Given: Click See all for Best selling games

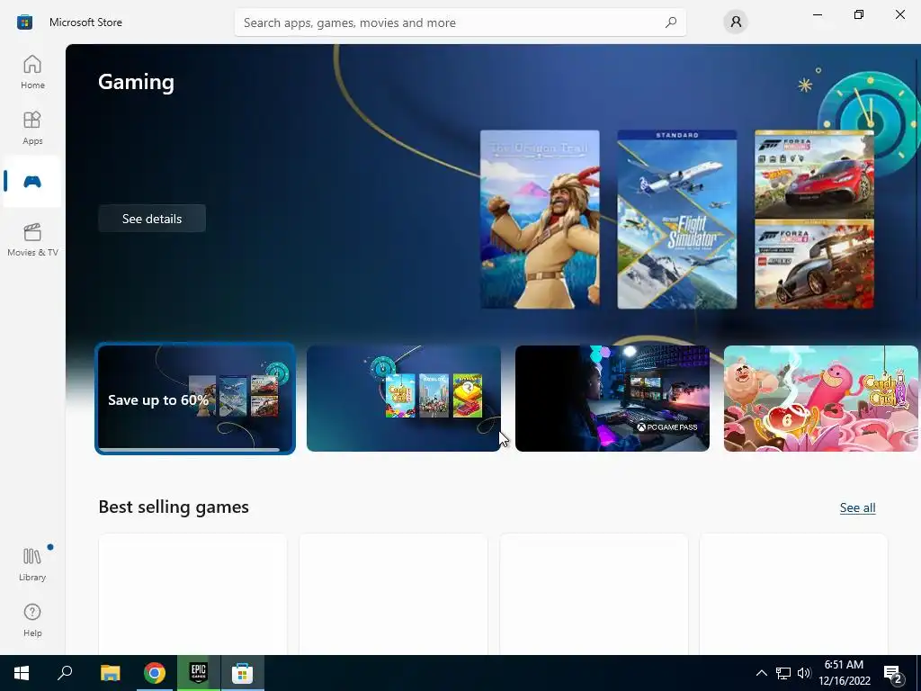Looking at the screenshot, I should point(857,507).
